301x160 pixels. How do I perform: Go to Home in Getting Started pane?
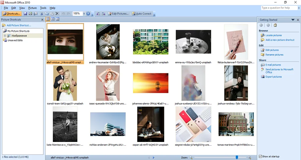[x=275, y=25]
